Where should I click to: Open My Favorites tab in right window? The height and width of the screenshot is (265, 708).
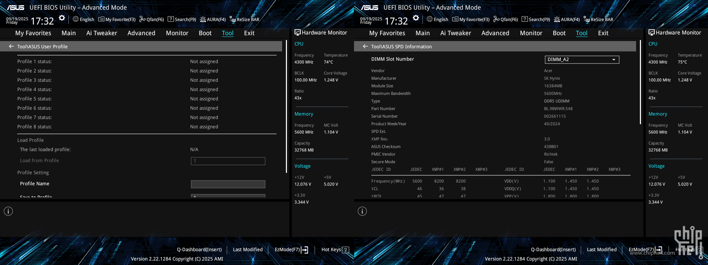point(387,33)
